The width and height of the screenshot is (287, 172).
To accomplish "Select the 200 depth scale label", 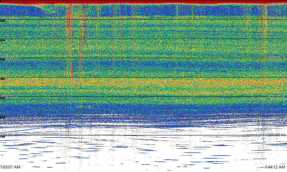I will coord(3,40).
